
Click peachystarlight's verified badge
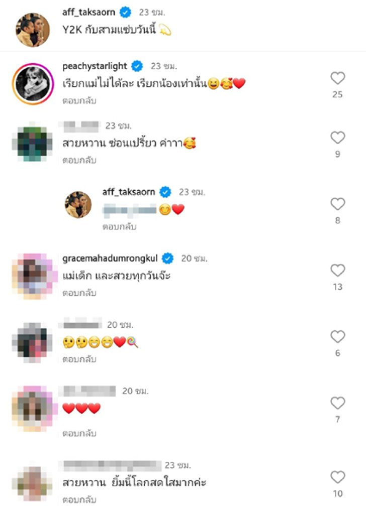point(137,66)
